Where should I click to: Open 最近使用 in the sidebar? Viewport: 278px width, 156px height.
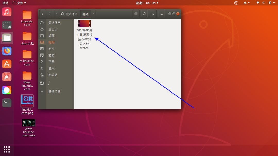pos(54,23)
